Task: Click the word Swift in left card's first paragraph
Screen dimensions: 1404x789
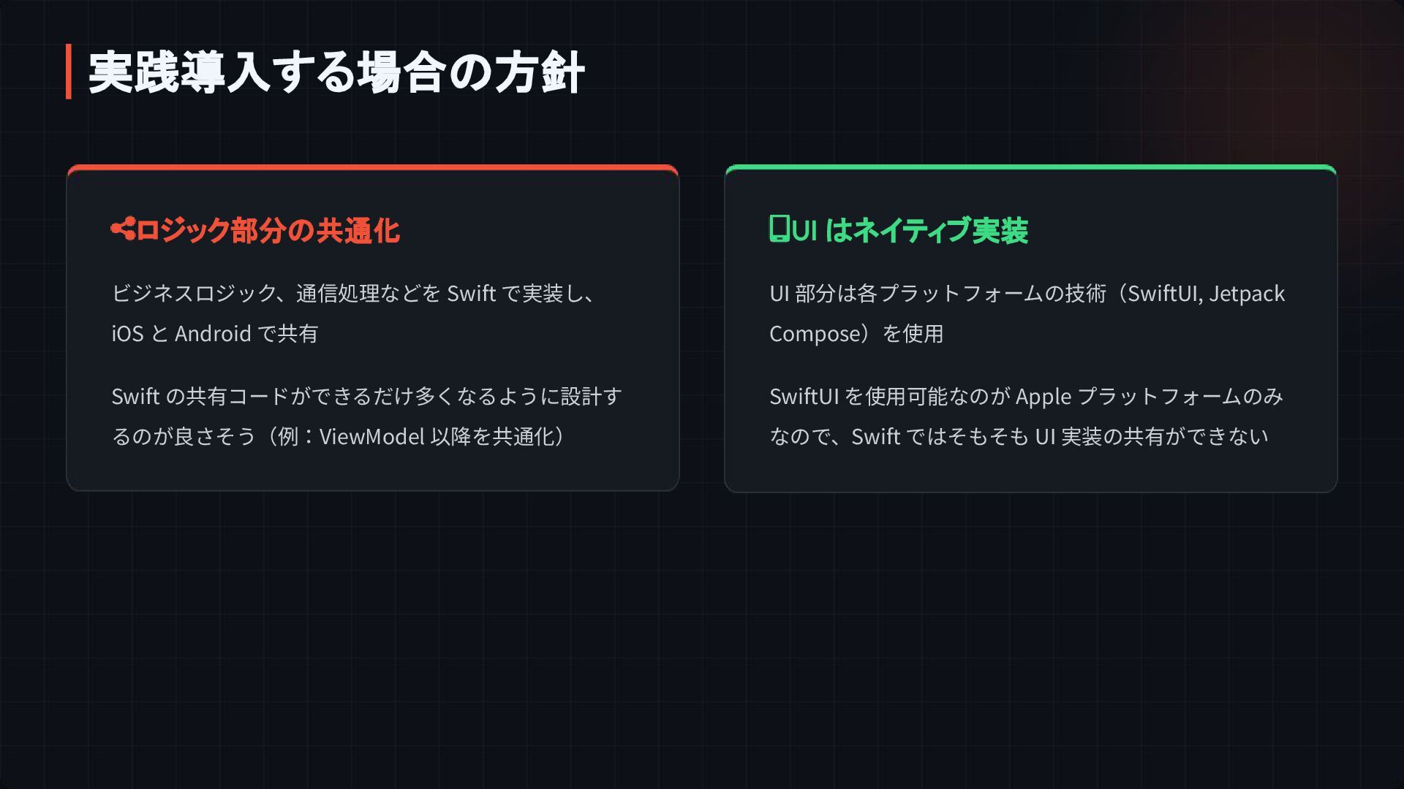Action: (x=472, y=294)
